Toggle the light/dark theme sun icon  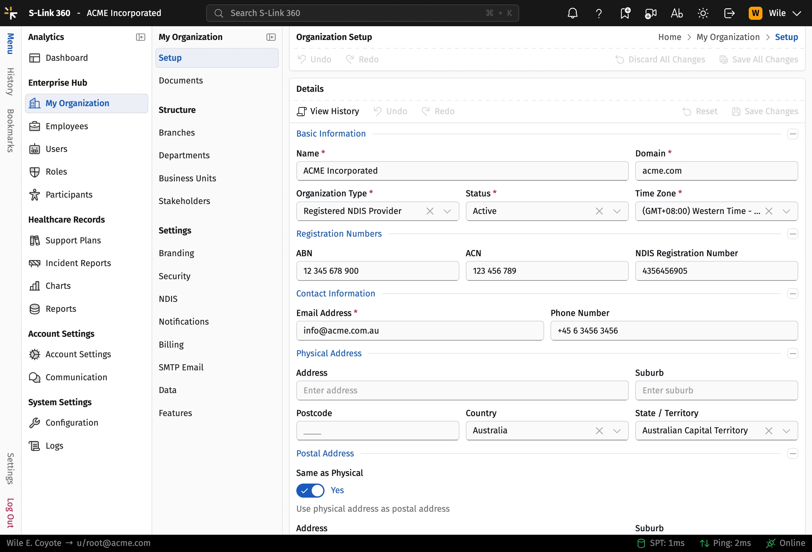tap(703, 13)
